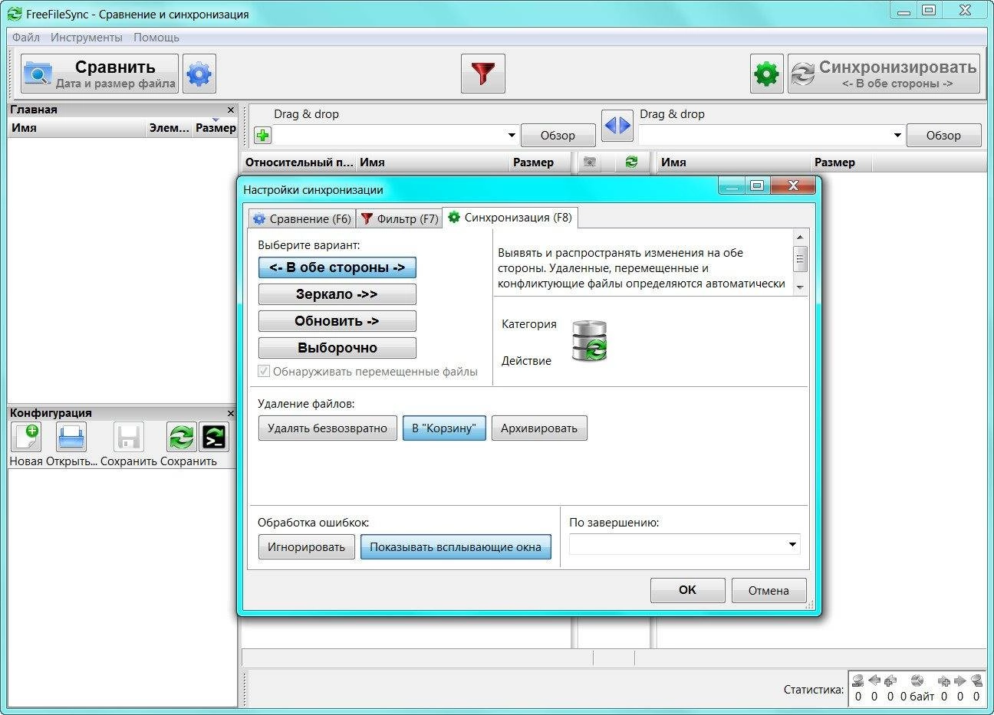
Task: Click the Синхронизировать button
Action: (884, 74)
